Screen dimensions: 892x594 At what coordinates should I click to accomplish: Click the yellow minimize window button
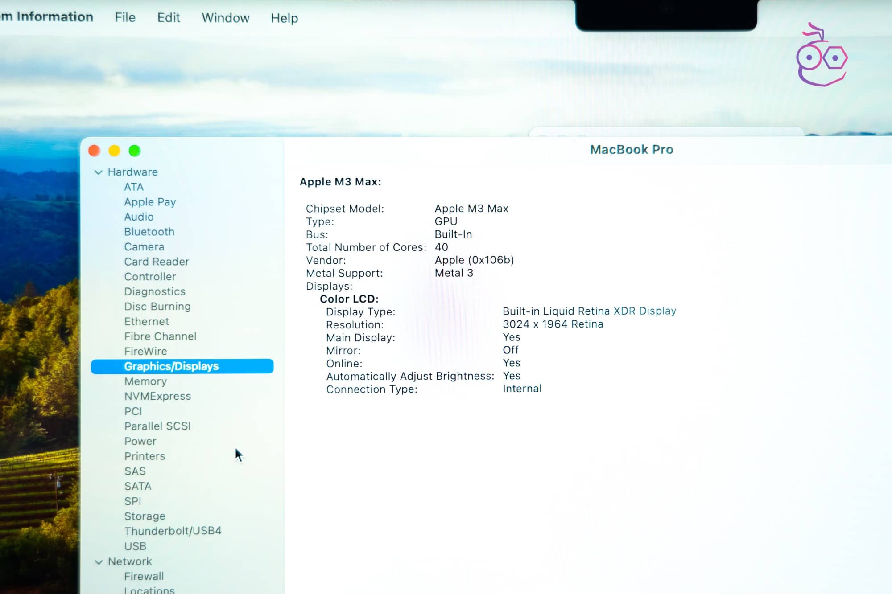[x=115, y=151]
